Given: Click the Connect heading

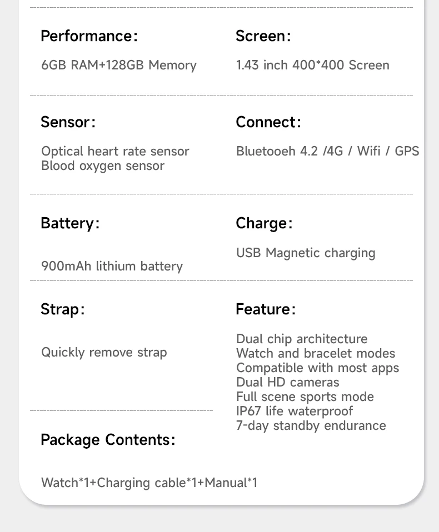Looking at the screenshot, I should tap(268, 122).
